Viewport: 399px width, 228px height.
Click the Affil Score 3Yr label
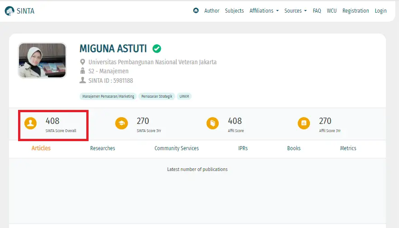[330, 131]
